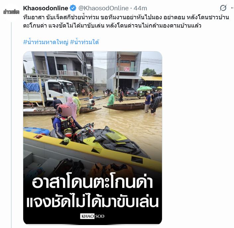Click the KHAO SOD logo in image
234x228 pixels.
pyautogui.click(x=92, y=216)
